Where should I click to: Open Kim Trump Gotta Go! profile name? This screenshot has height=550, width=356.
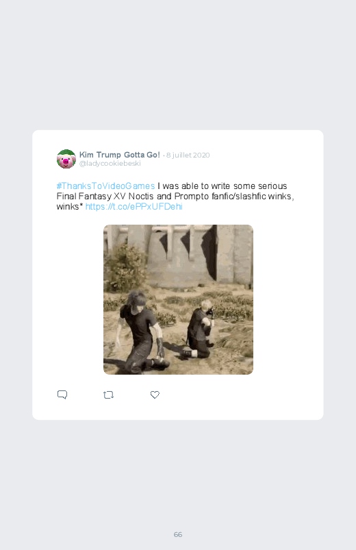pyautogui.click(x=120, y=155)
